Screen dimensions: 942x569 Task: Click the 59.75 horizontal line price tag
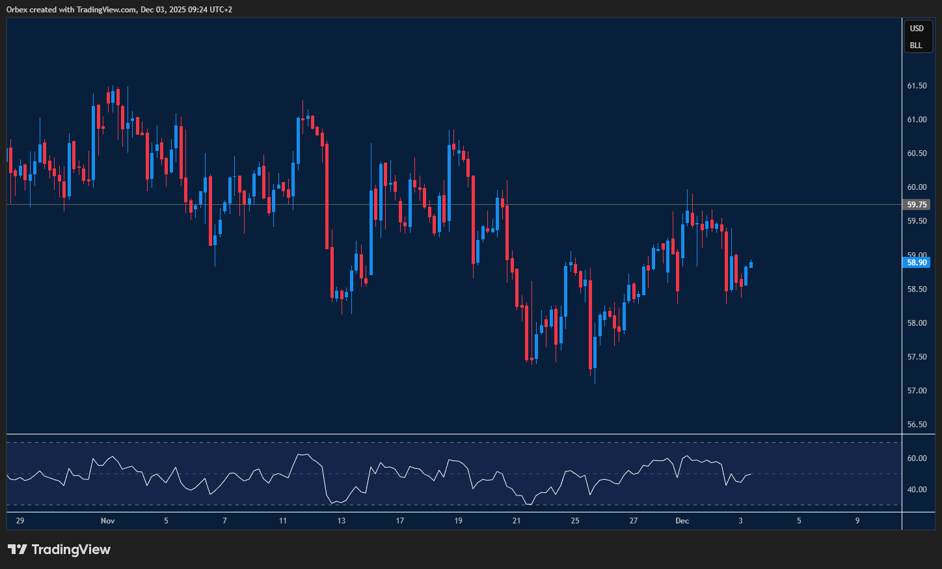tap(917, 204)
